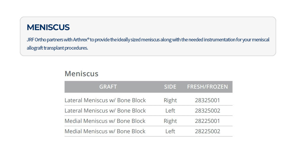
Task: Click the JRF Ortho partners description text
Action: pyautogui.click(x=148, y=40)
